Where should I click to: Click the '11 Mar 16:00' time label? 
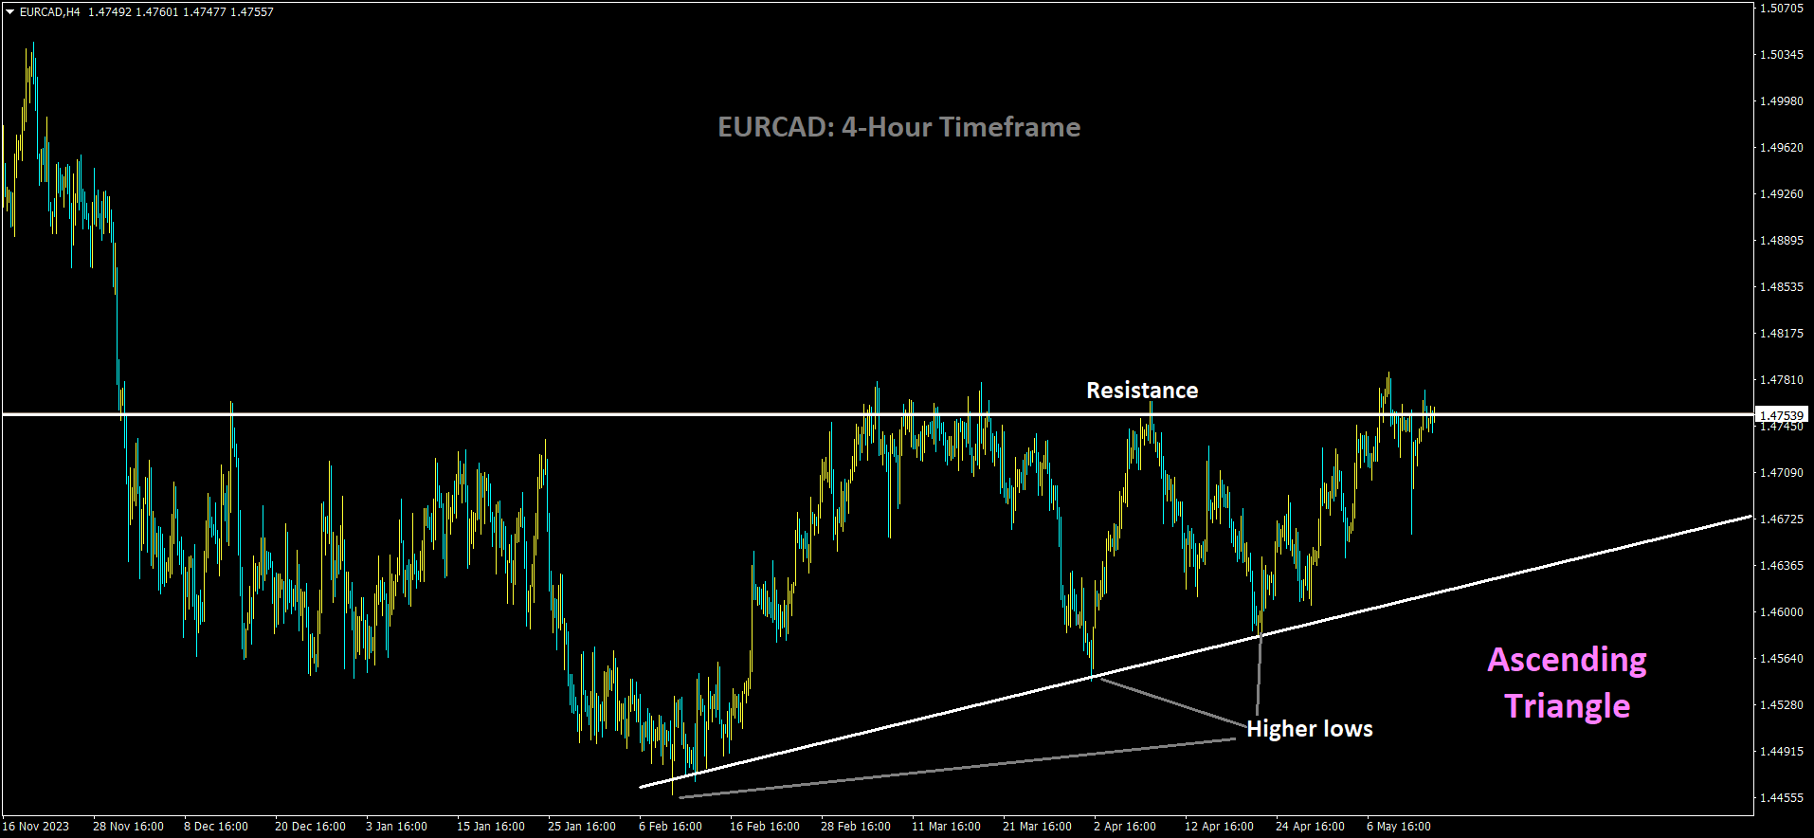click(x=946, y=826)
